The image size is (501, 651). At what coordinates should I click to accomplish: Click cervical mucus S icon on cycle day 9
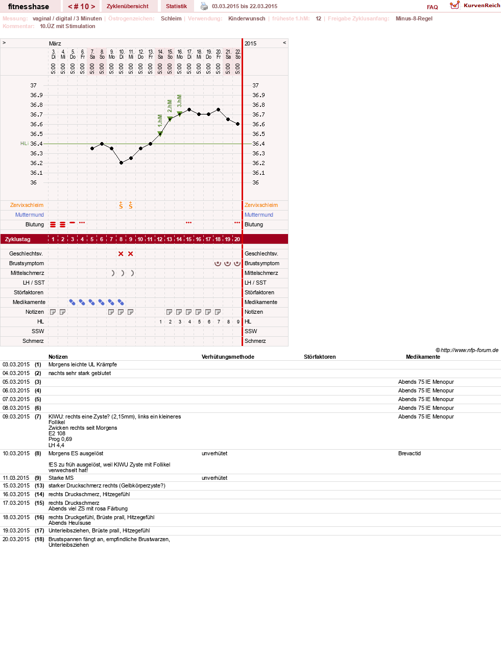click(131, 205)
